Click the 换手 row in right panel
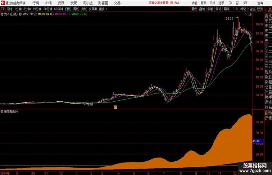 tap(268, 97)
